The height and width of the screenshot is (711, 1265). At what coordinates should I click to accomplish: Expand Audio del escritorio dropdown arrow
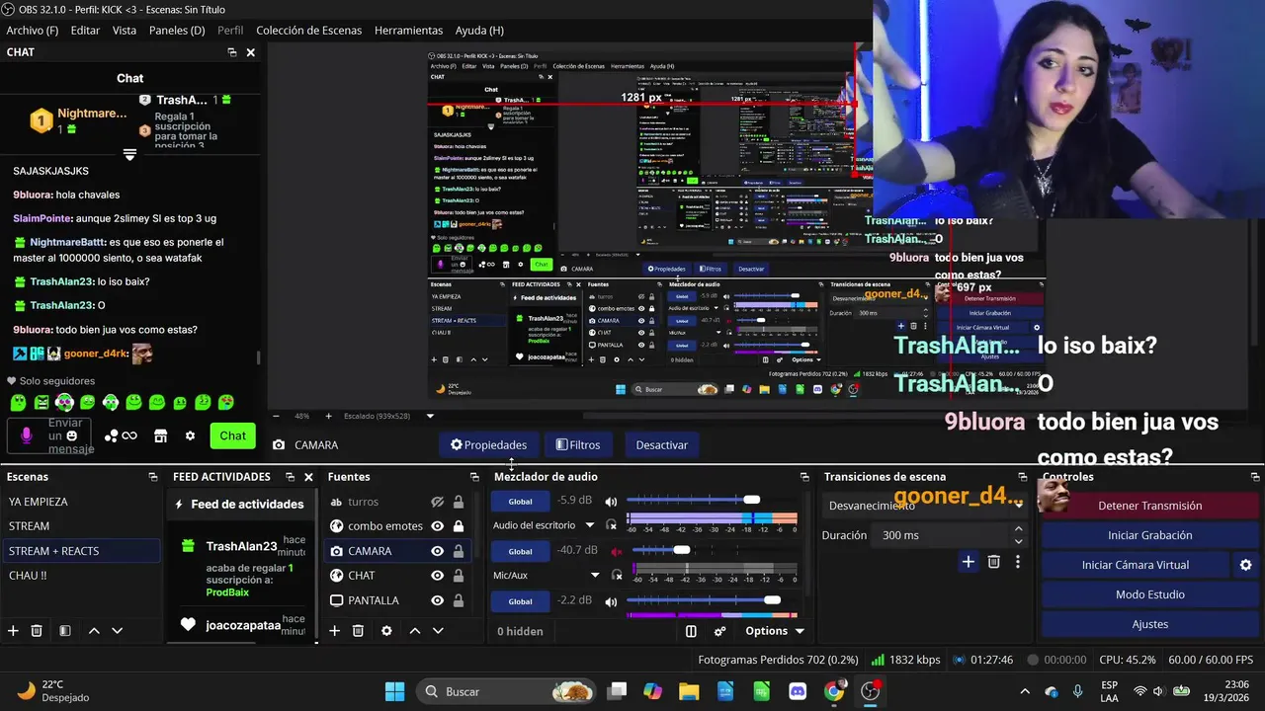(590, 525)
